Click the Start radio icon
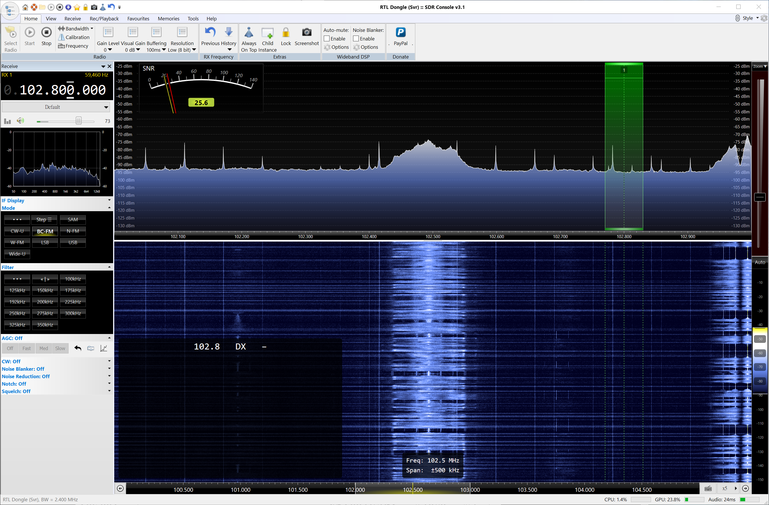 pyautogui.click(x=29, y=32)
